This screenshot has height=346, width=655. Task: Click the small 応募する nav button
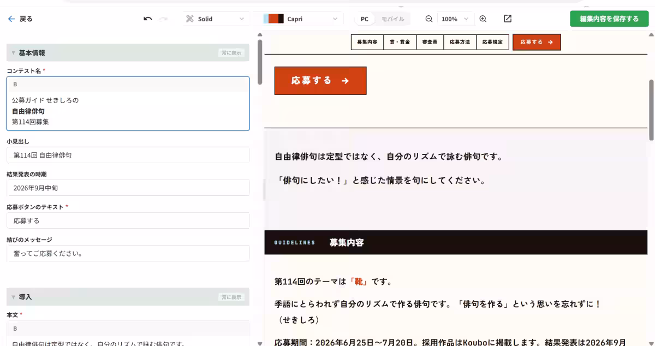coord(537,41)
